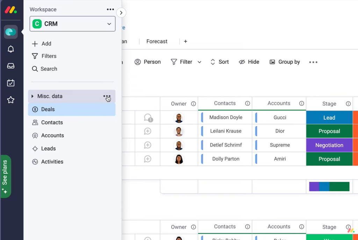The image size is (358, 240).
Task: Expand the Misc. data folder
Action: pos(33,96)
